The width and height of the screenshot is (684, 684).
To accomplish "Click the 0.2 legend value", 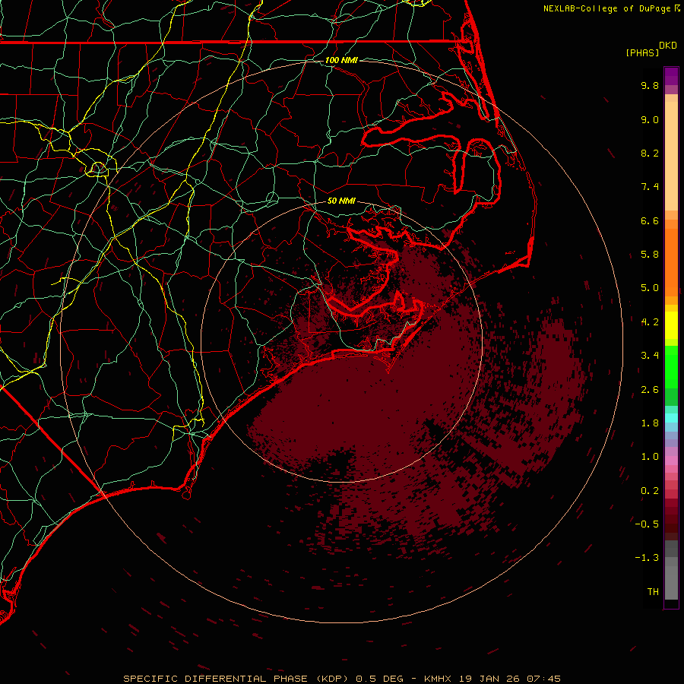I will click(x=650, y=491).
